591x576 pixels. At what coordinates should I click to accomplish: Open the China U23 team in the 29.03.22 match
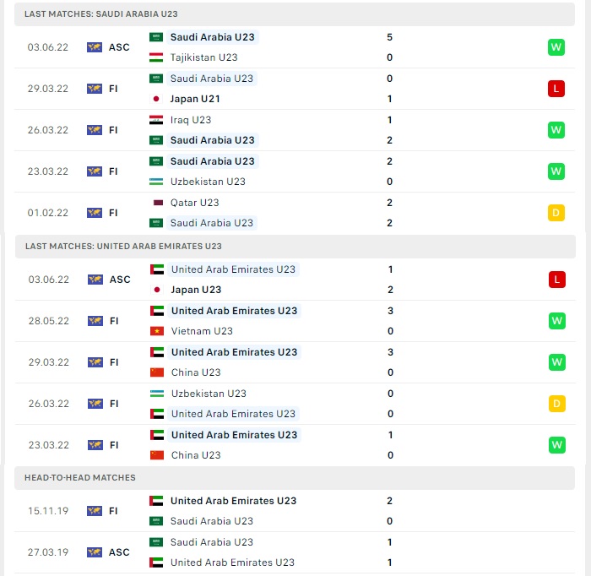click(196, 372)
